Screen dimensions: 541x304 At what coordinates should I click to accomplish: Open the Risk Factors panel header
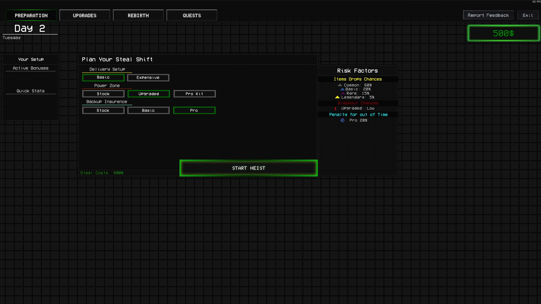[358, 71]
